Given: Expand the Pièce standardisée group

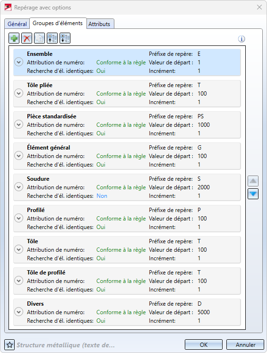Looking at the screenshot, I should pyautogui.click(x=18, y=124).
